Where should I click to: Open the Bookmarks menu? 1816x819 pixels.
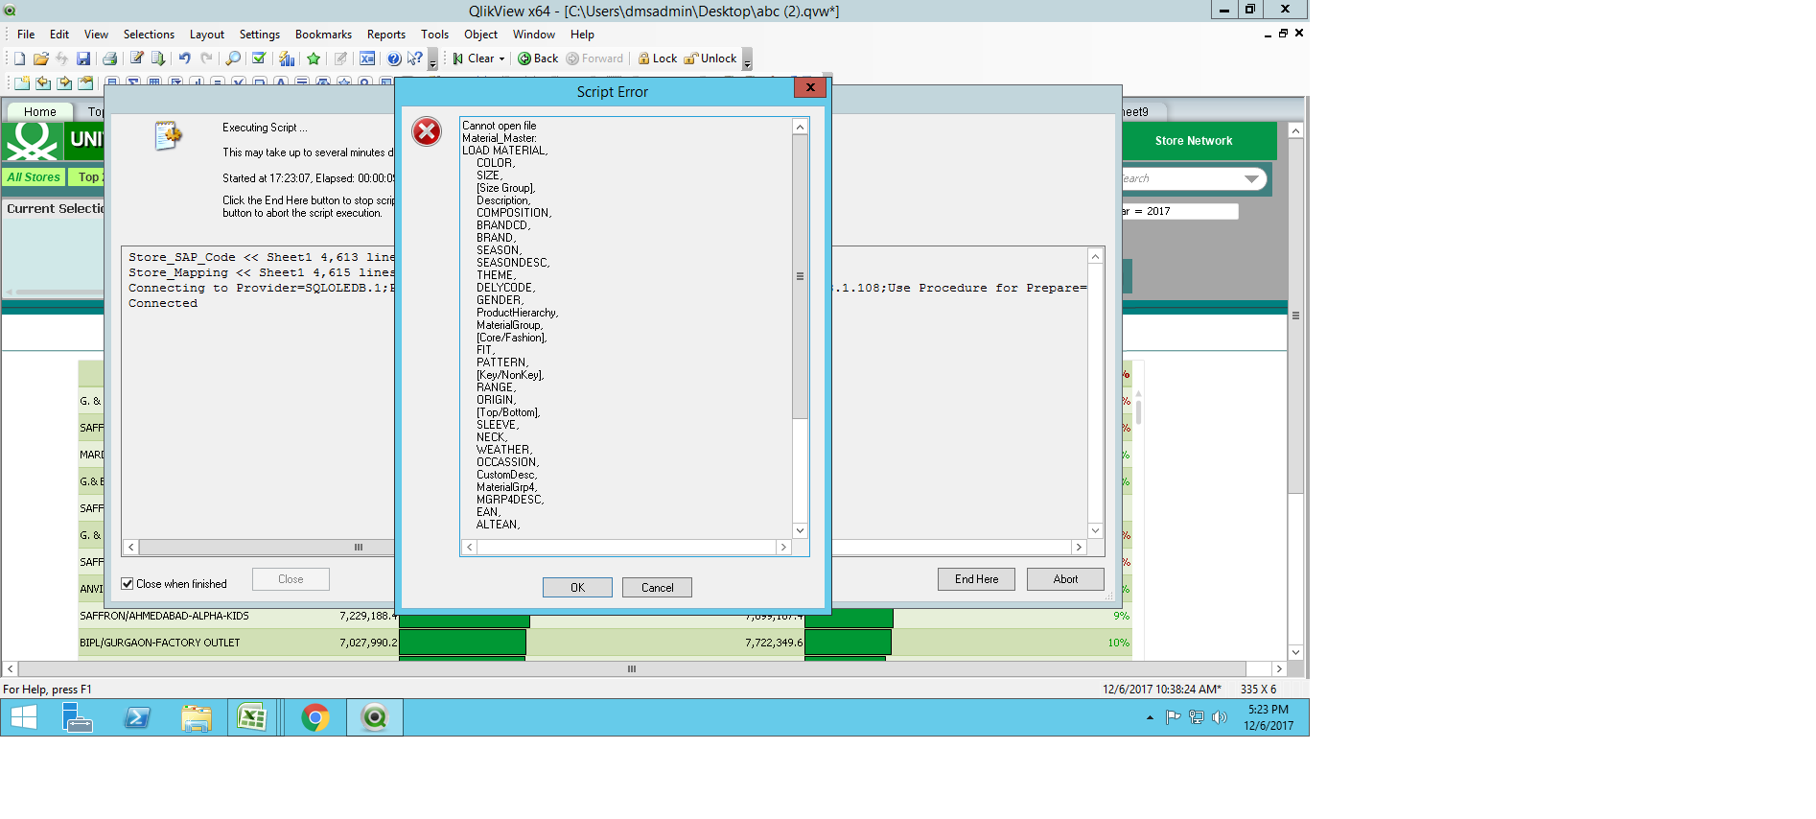point(323,35)
